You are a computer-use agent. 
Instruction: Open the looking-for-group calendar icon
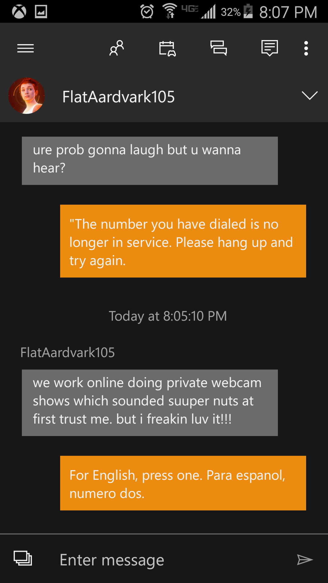point(167,49)
